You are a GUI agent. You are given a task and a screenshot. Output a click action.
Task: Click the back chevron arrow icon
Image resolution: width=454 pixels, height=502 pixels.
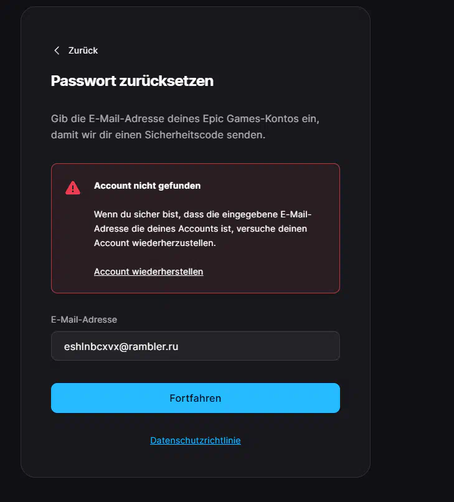point(57,50)
